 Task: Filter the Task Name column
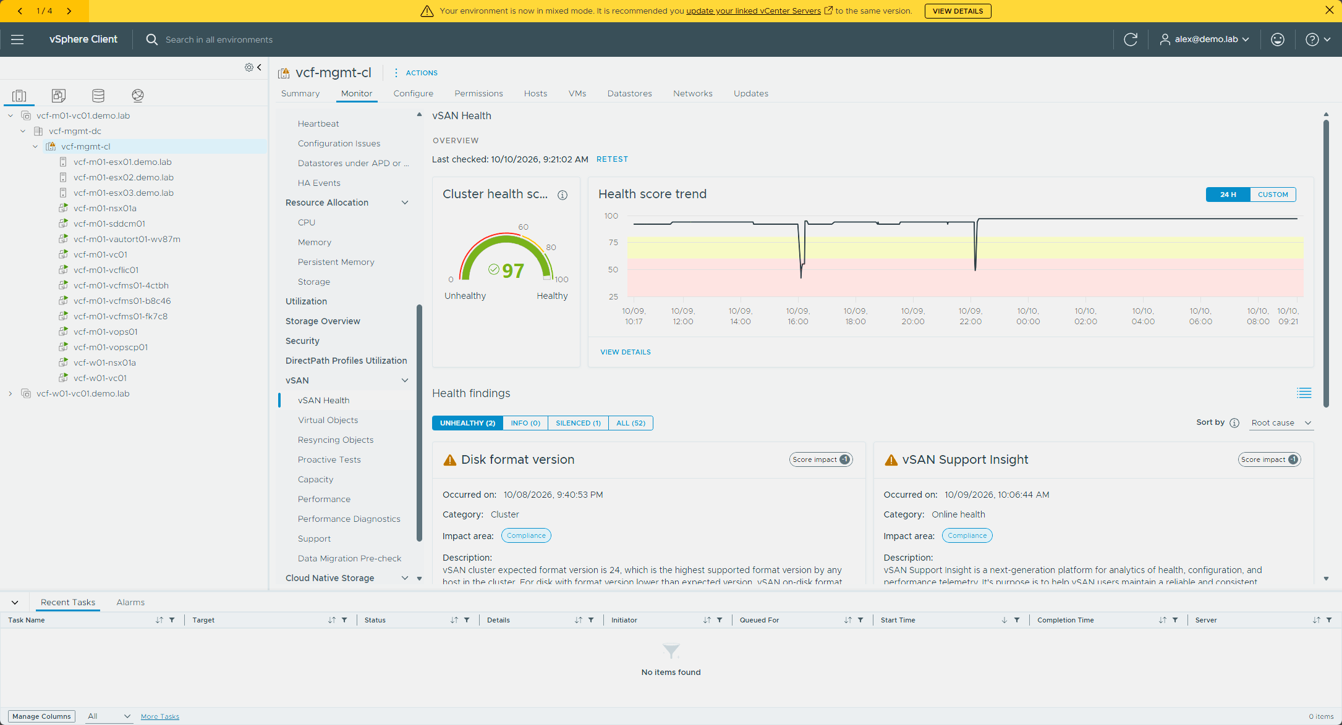coord(172,620)
